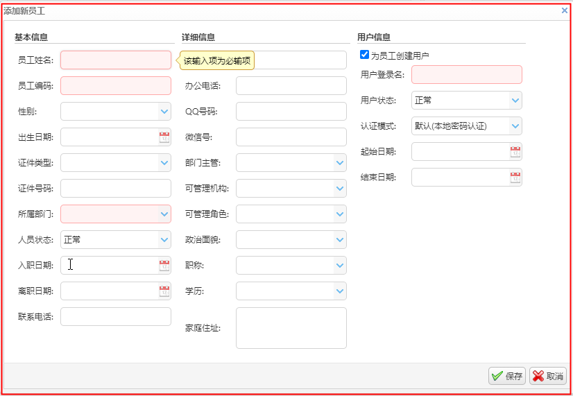Focus the 用户登录名 text field

coord(466,75)
